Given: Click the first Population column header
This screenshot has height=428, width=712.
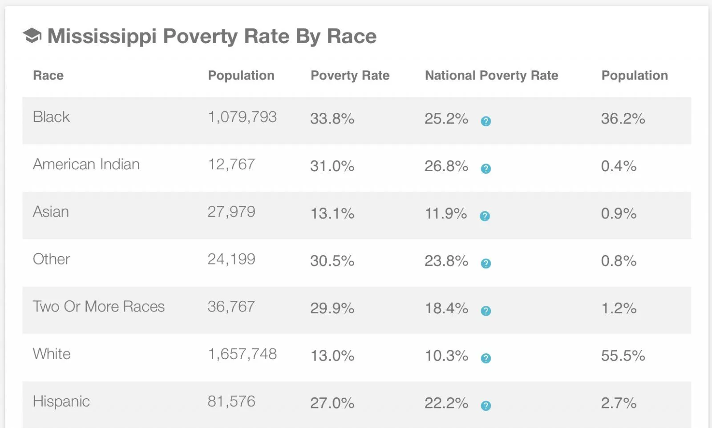Looking at the screenshot, I should 241,76.
